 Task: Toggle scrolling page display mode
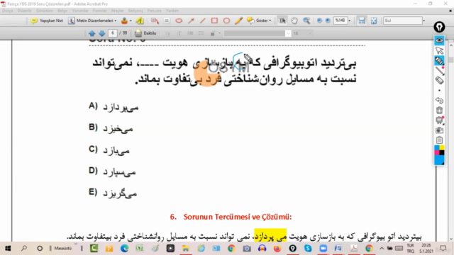coord(362,21)
